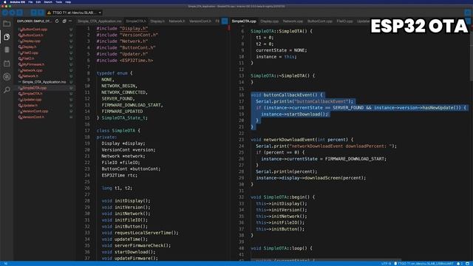This screenshot has width=473, height=266.
Task: Open the Serial Monitor icon at top right
Action: [x=468, y=13]
